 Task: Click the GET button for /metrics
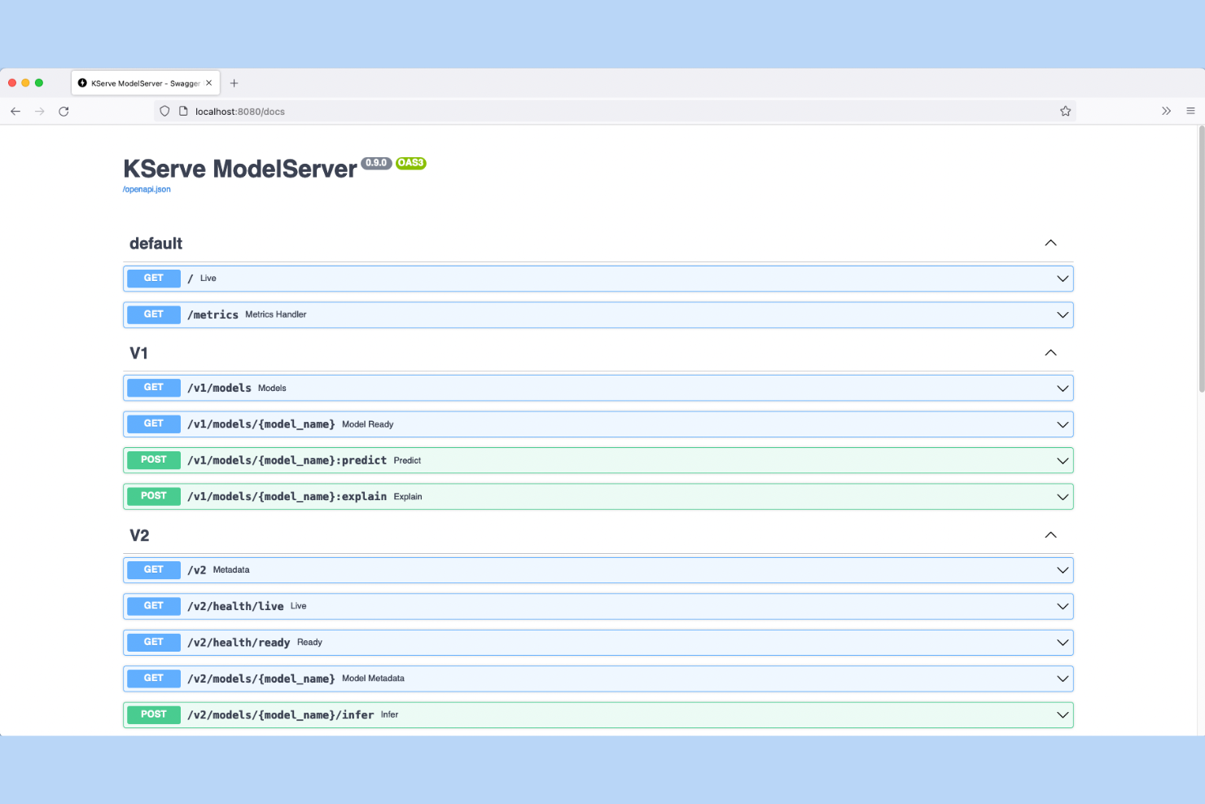click(x=154, y=314)
